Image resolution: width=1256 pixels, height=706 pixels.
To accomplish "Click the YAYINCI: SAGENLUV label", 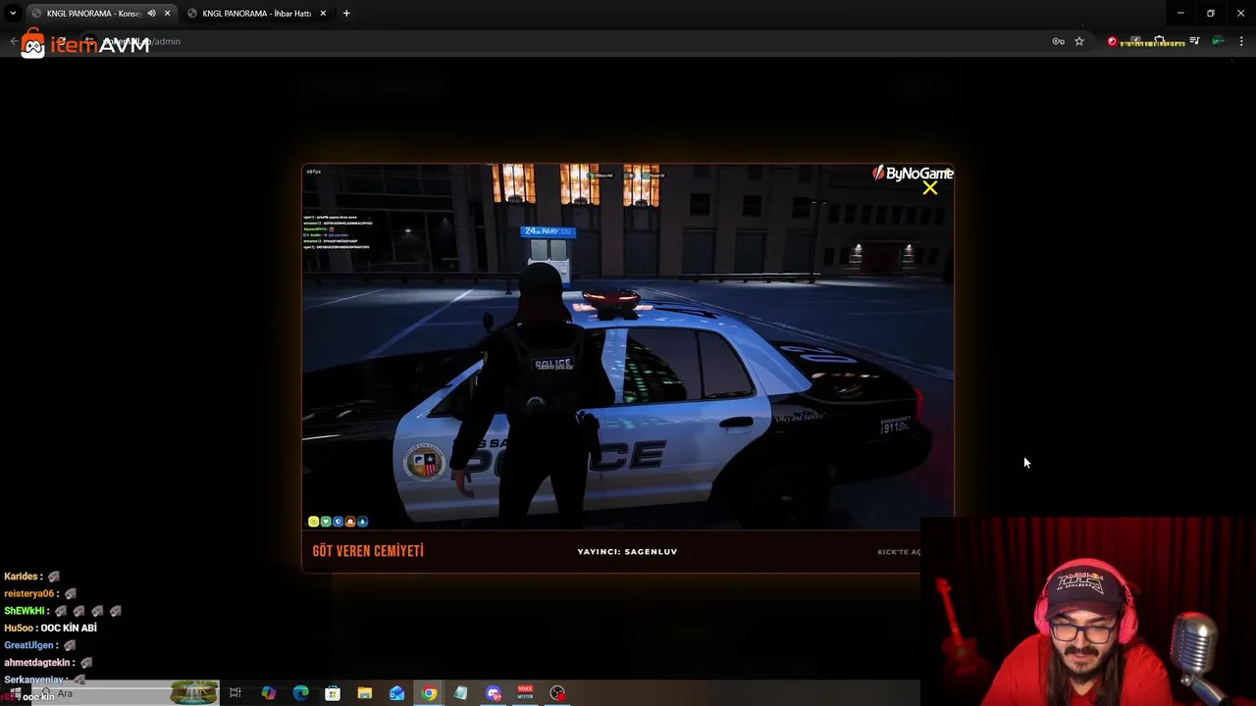I will pos(627,552).
